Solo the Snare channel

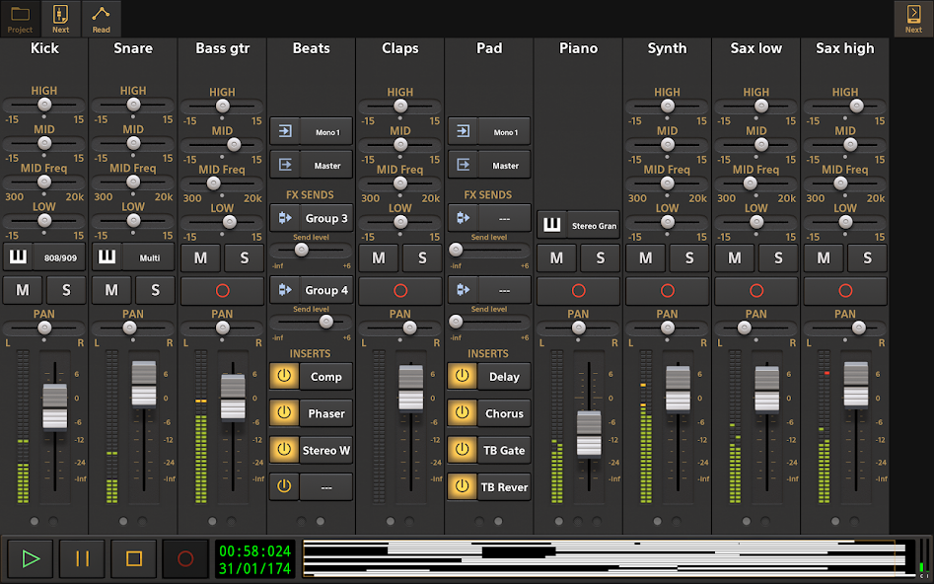(154, 289)
